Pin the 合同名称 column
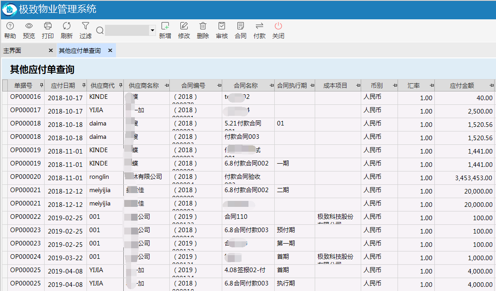The width and height of the screenshot is (496, 291). click(271, 86)
